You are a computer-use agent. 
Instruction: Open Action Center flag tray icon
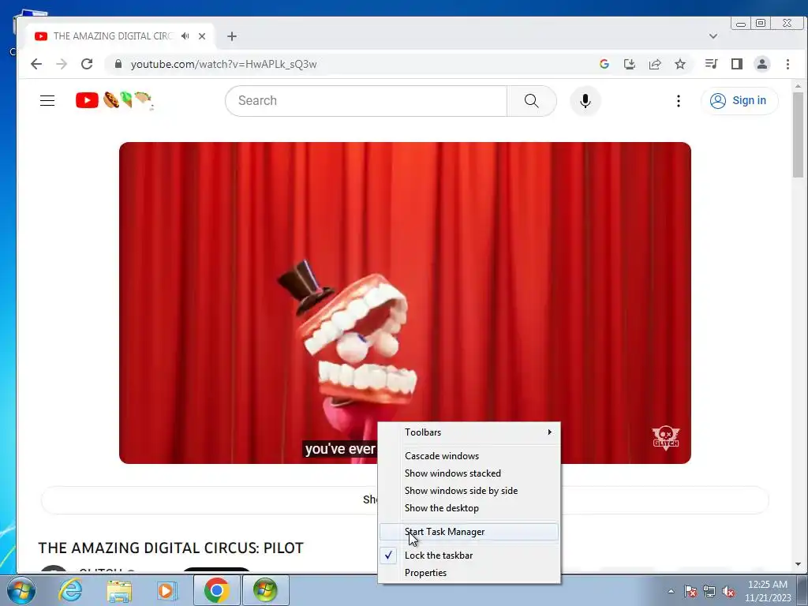tap(690, 591)
